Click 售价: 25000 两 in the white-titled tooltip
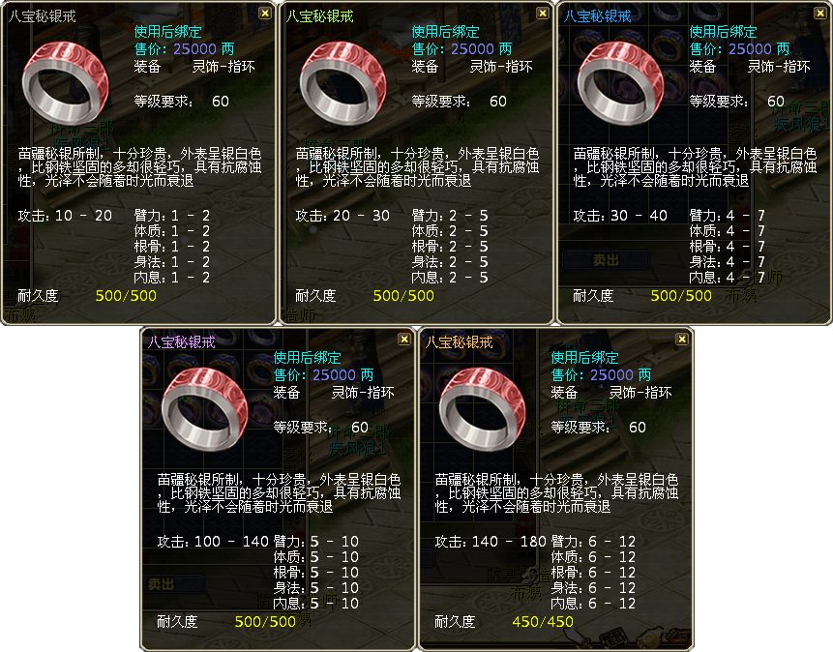Image resolution: width=833 pixels, height=652 pixels. 184,49
